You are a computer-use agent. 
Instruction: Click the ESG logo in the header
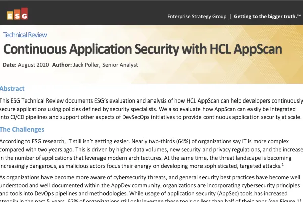[x=16, y=14]
